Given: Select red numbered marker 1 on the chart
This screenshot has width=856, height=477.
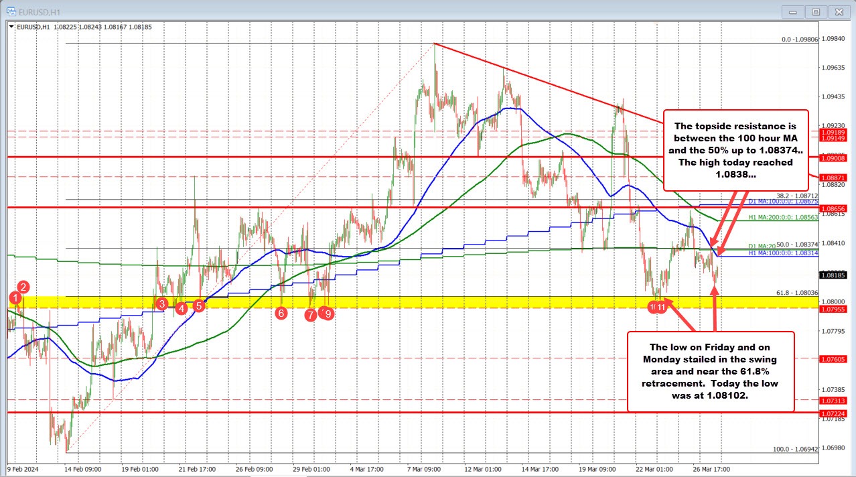Looking at the screenshot, I should tap(15, 297).
